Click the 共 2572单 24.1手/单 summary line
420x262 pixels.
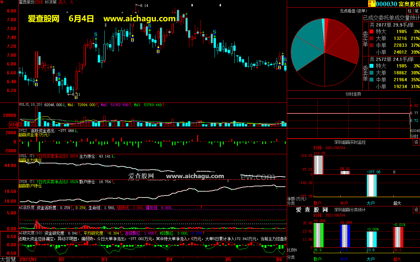click(392, 59)
